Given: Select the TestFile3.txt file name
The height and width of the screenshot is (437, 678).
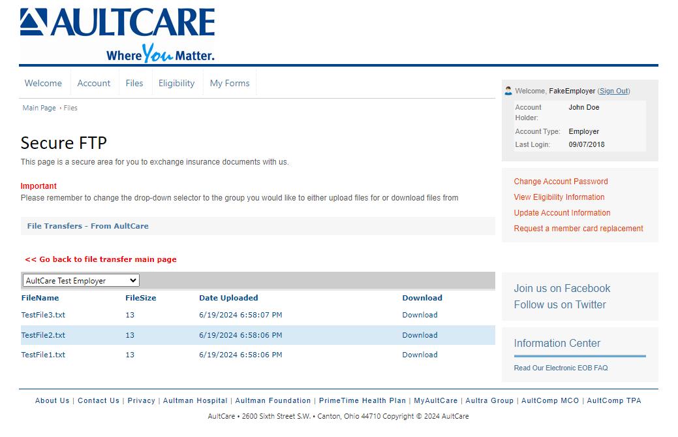Looking at the screenshot, I should coord(43,315).
